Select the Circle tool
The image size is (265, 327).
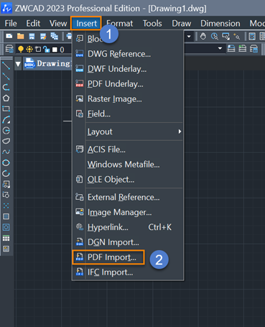6,131
